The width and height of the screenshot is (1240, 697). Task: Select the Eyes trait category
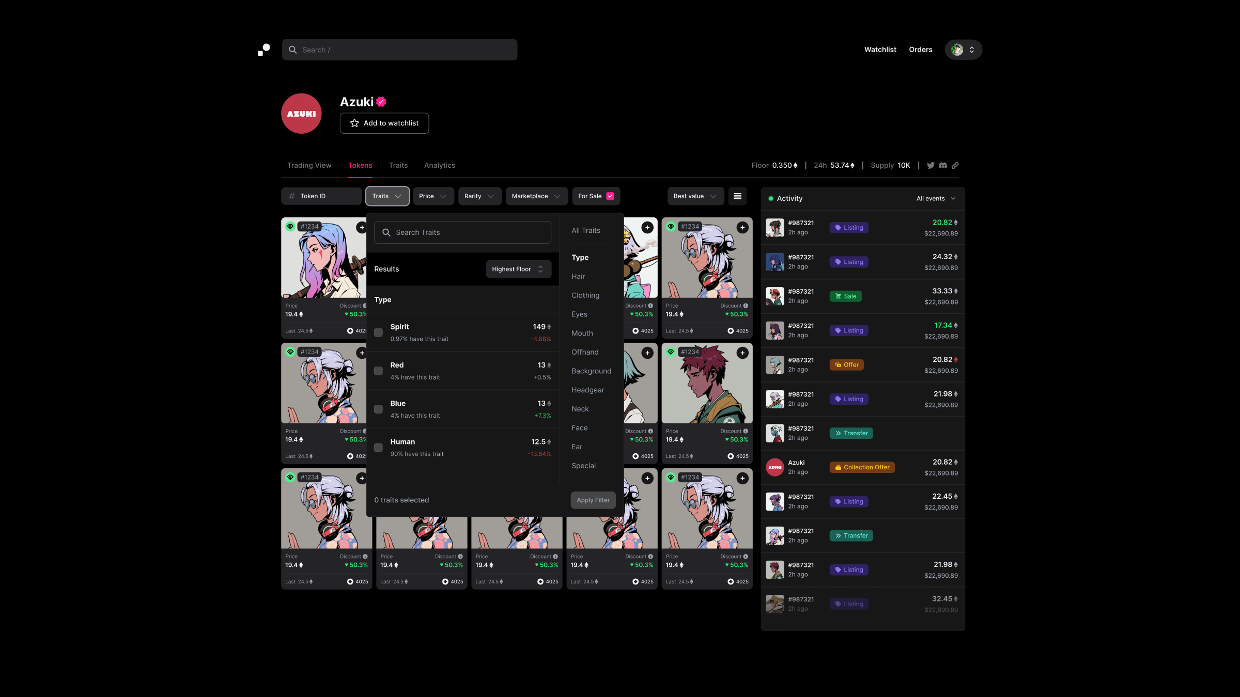click(x=579, y=314)
